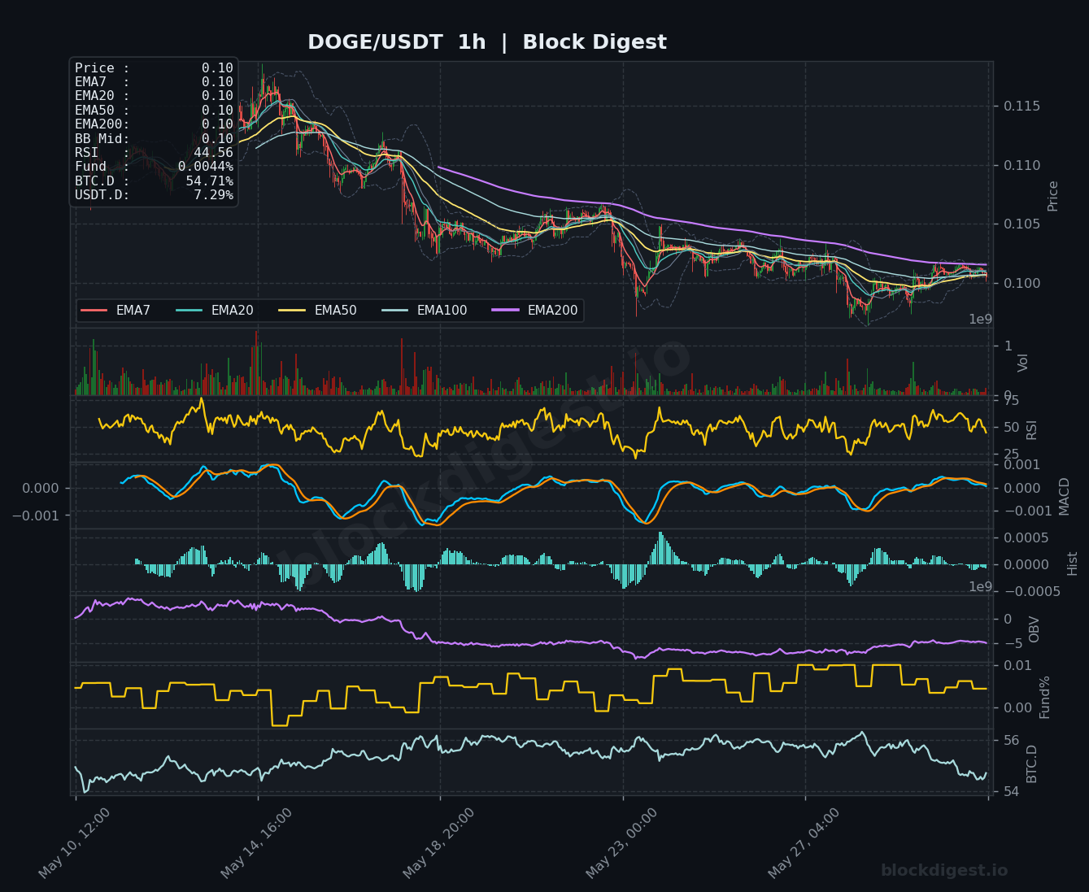The height and width of the screenshot is (892, 1089).
Task: Click the BTC.D 54 axis tick
Action: pos(1011,792)
